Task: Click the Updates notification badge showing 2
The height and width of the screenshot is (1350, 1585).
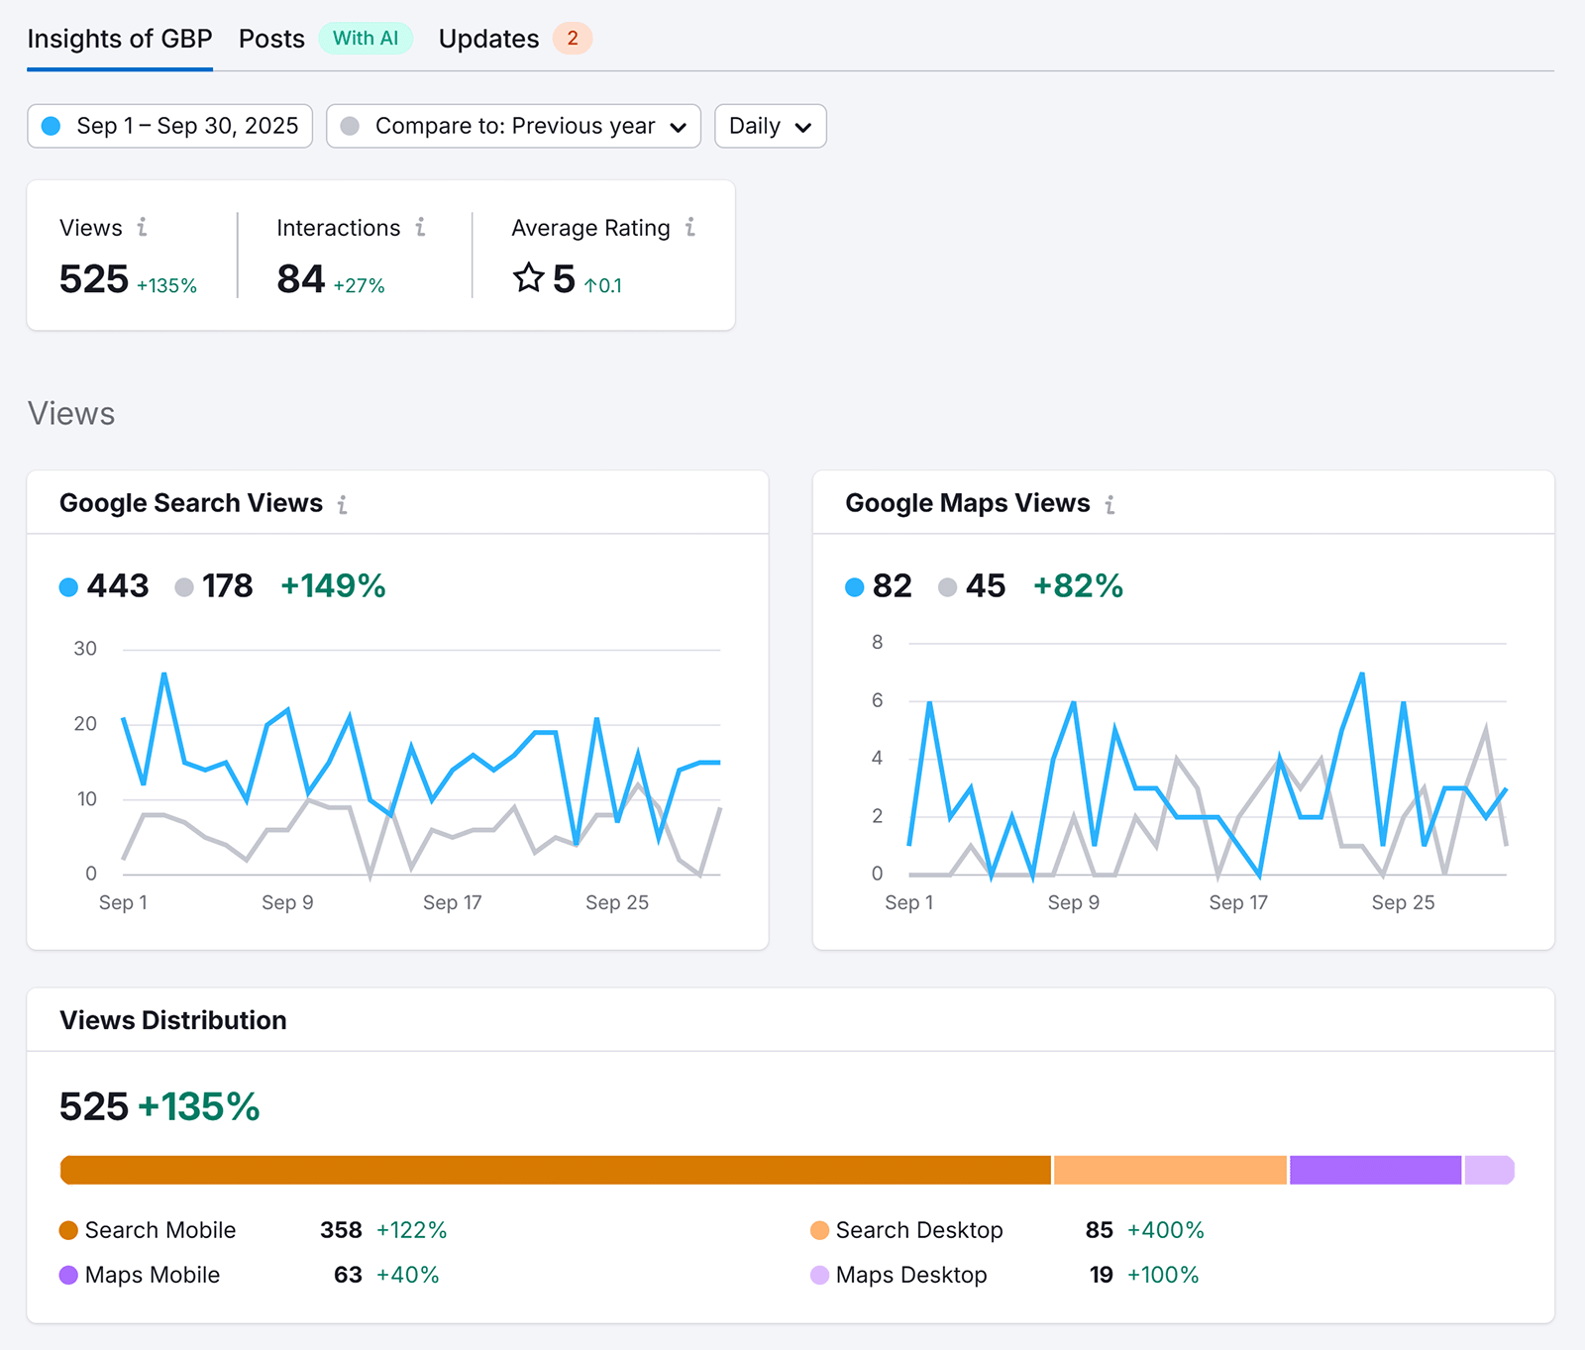Action: pos(573,39)
